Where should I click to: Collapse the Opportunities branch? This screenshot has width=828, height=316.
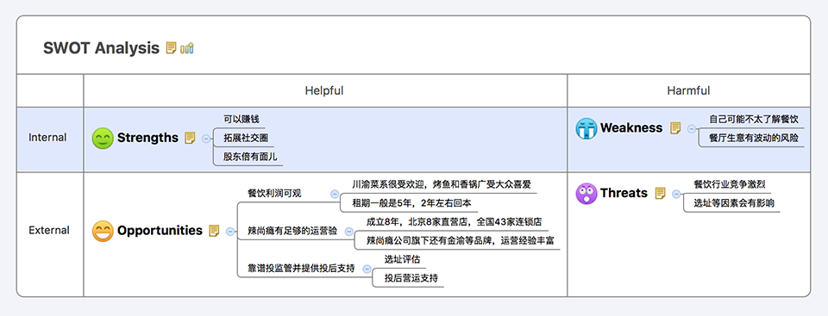pyautogui.click(x=229, y=232)
